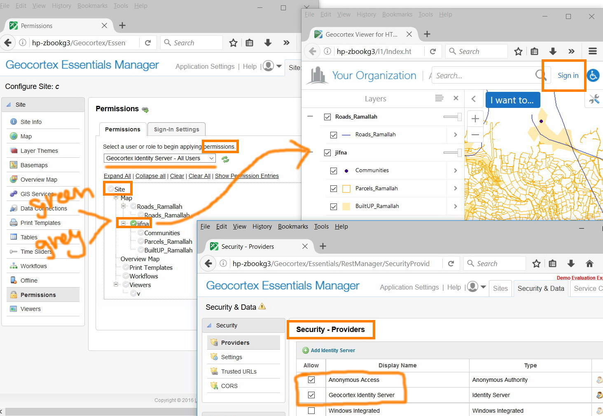
Task: Open the Basemaps sidebar icon
Action: pos(14,165)
